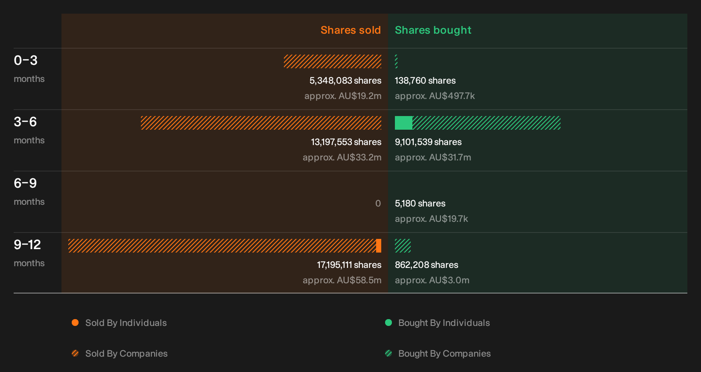701x372 pixels.
Task: Click the 17,195,111 shares value
Action: (x=349, y=265)
